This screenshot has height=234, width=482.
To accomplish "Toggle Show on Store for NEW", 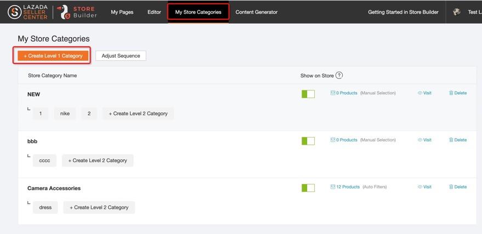I will coord(308,94).
